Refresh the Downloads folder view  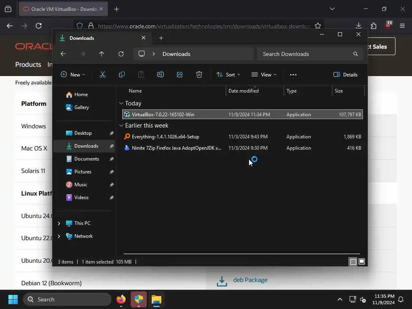pos(121,54)
